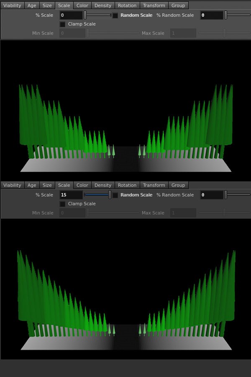Viewport: 251px width, 377px height.
Task: Open Transform tab in upper panel
Action: pos(154,5)
